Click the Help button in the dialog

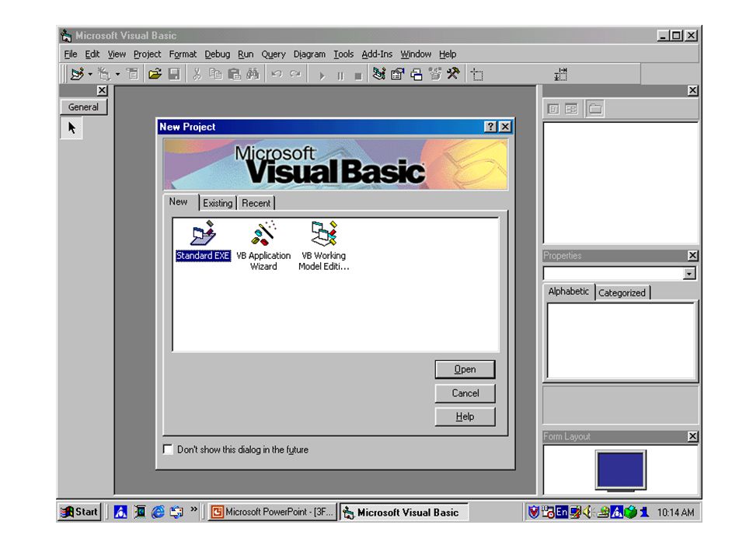[465, 417]
